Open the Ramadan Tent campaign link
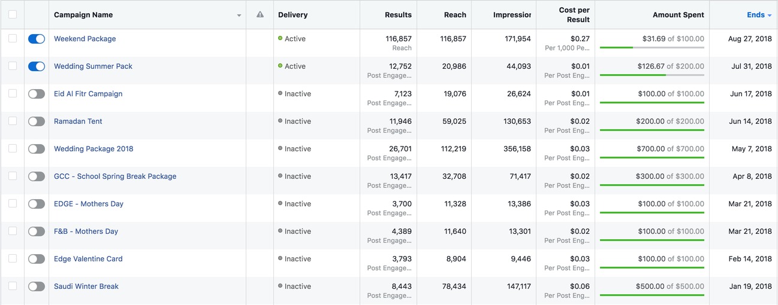The width and height of the screenshot is (778, 305). (x=78, y=121)
